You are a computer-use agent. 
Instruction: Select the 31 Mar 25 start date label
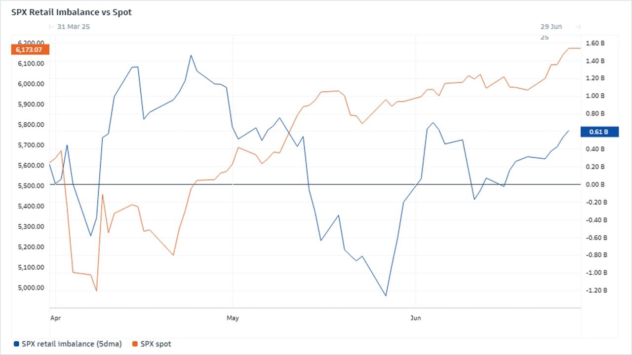74,27
